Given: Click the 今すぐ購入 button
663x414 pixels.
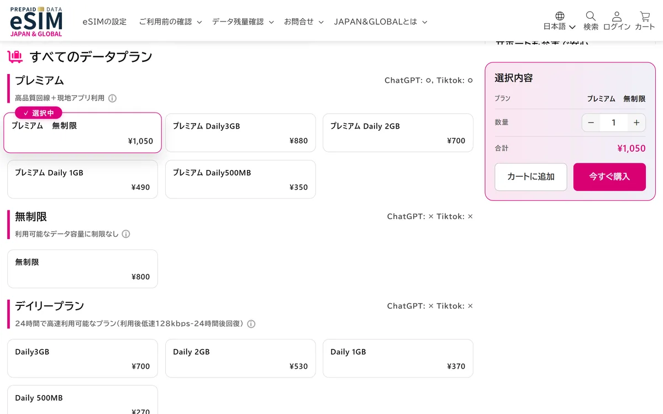Looking at the screenshot, I should click(609, 177).
